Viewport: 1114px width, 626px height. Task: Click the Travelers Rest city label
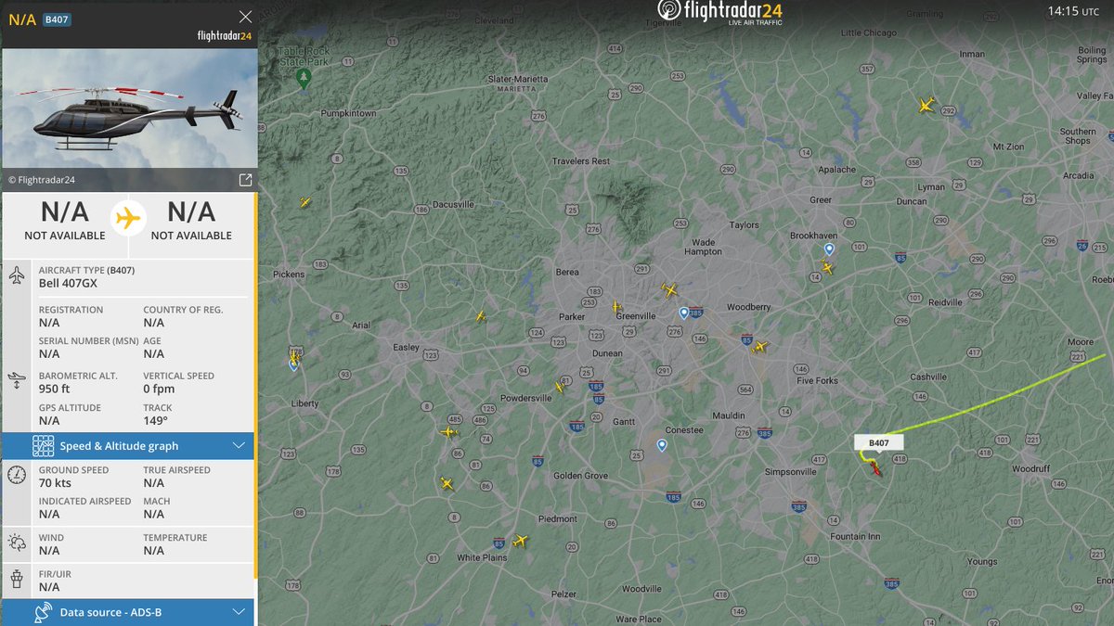point(581,161)
